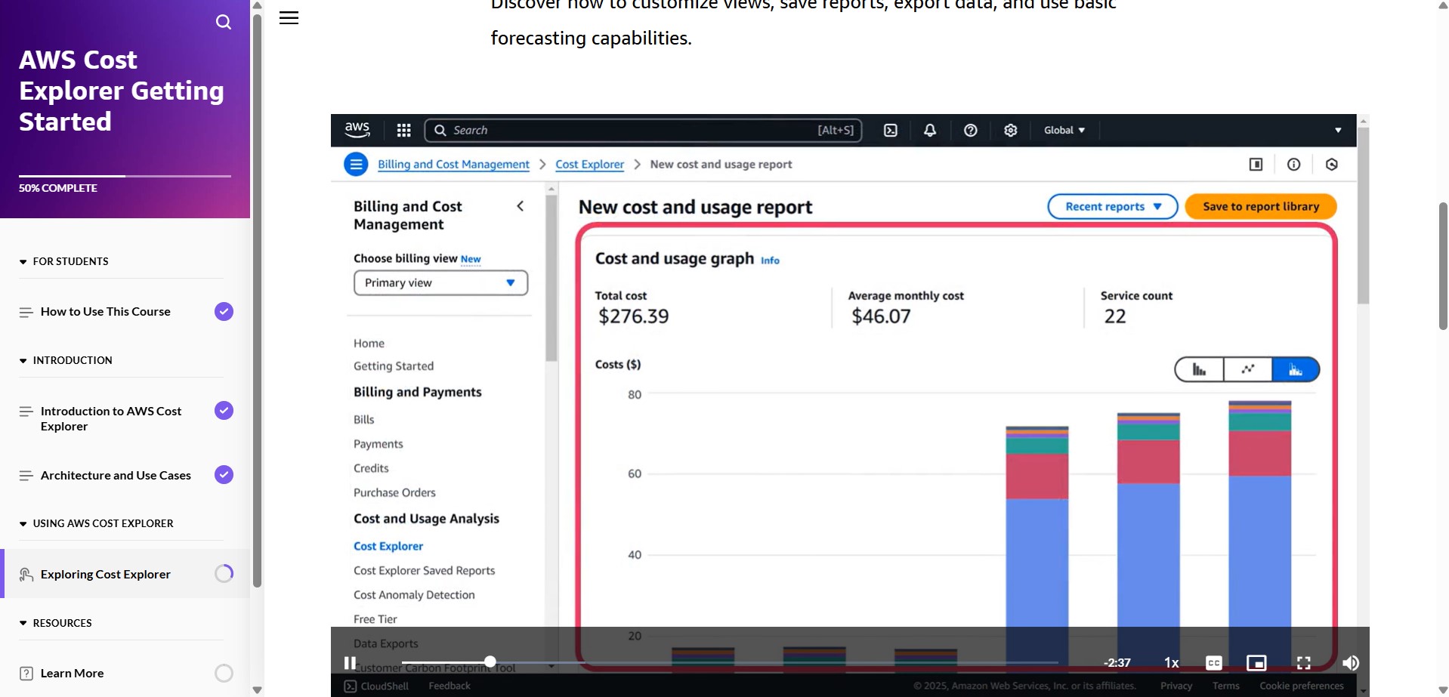Select the stacked bar chart icon
This screenshot has height=697, width=1449.
1296,369
